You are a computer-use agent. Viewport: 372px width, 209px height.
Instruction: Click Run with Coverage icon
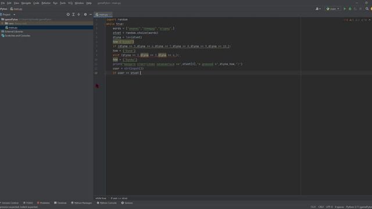pyautogui.click(x=355, y=9)
